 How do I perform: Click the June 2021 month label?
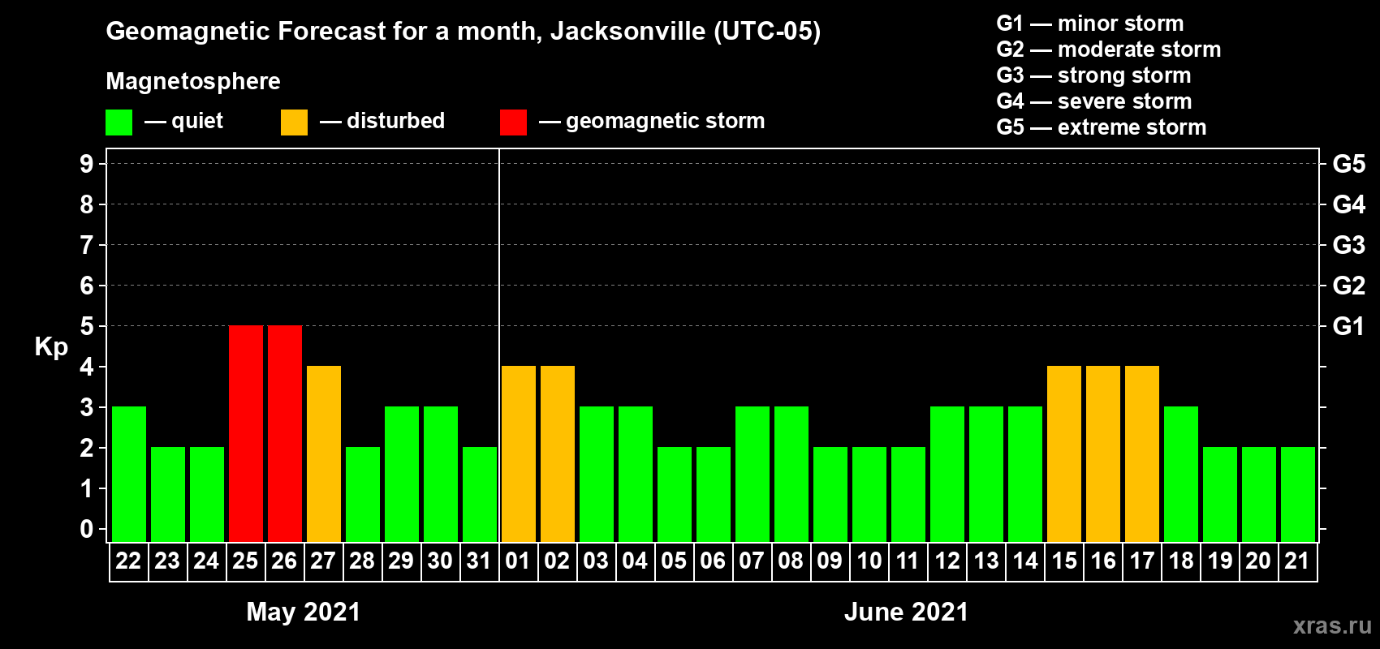[907, 612]
